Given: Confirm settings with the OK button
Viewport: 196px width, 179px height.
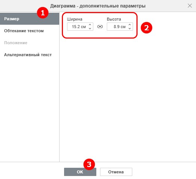Looking at the screenshot, I should tap(80, 172).
